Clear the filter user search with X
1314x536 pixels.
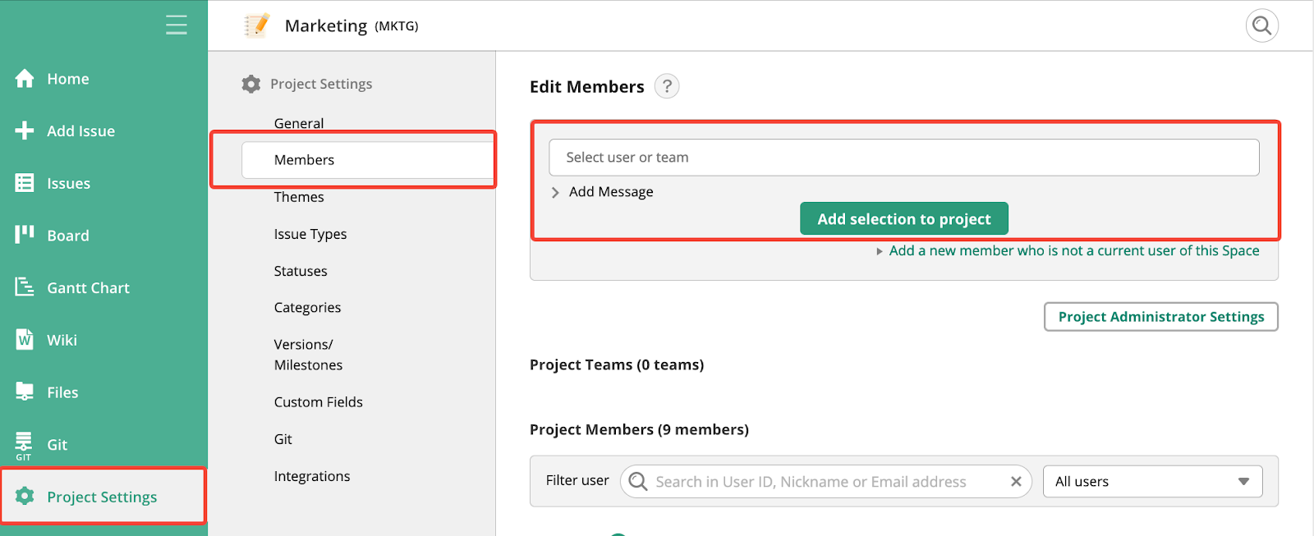coord(1016,482)
